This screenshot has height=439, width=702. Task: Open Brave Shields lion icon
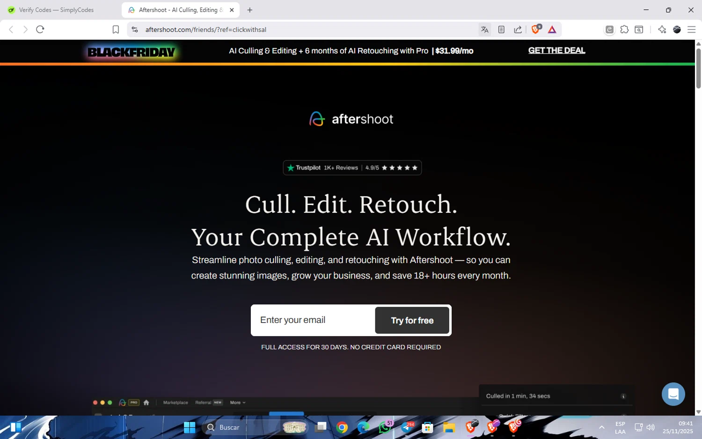pyautogui.click(x=536, y=29)
